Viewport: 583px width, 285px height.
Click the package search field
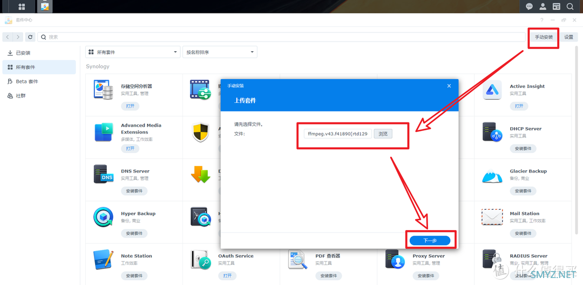[x=281, y=37]
